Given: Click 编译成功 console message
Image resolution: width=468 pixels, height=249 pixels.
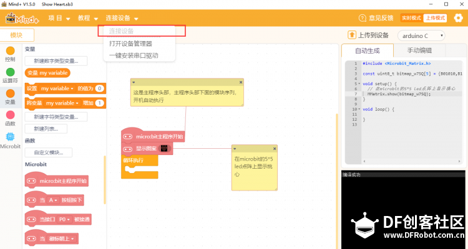Looking at the screenshot, I should [x=351, y=175].
